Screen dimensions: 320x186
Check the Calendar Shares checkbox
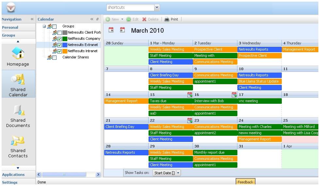coord(55,57)
